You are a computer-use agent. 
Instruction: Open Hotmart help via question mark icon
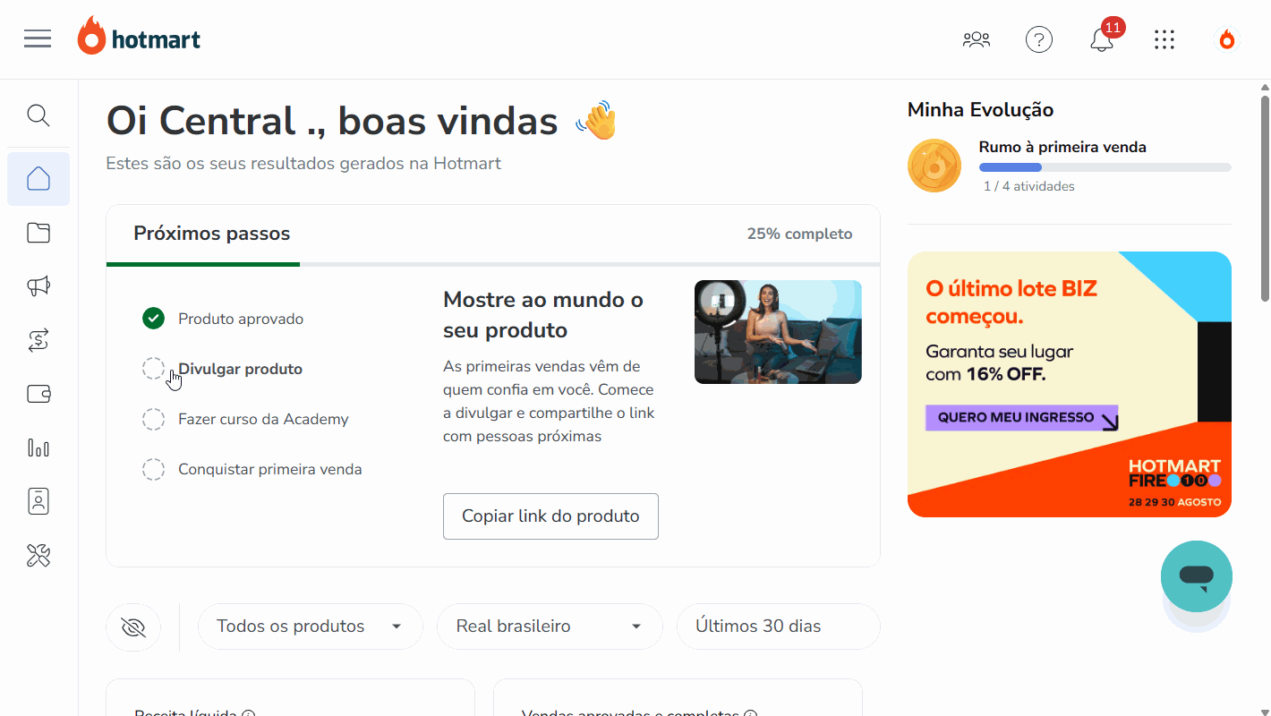click(1038, 39)
